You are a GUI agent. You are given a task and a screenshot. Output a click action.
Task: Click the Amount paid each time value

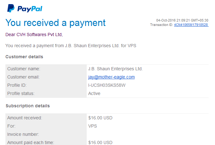coord(100,142)
